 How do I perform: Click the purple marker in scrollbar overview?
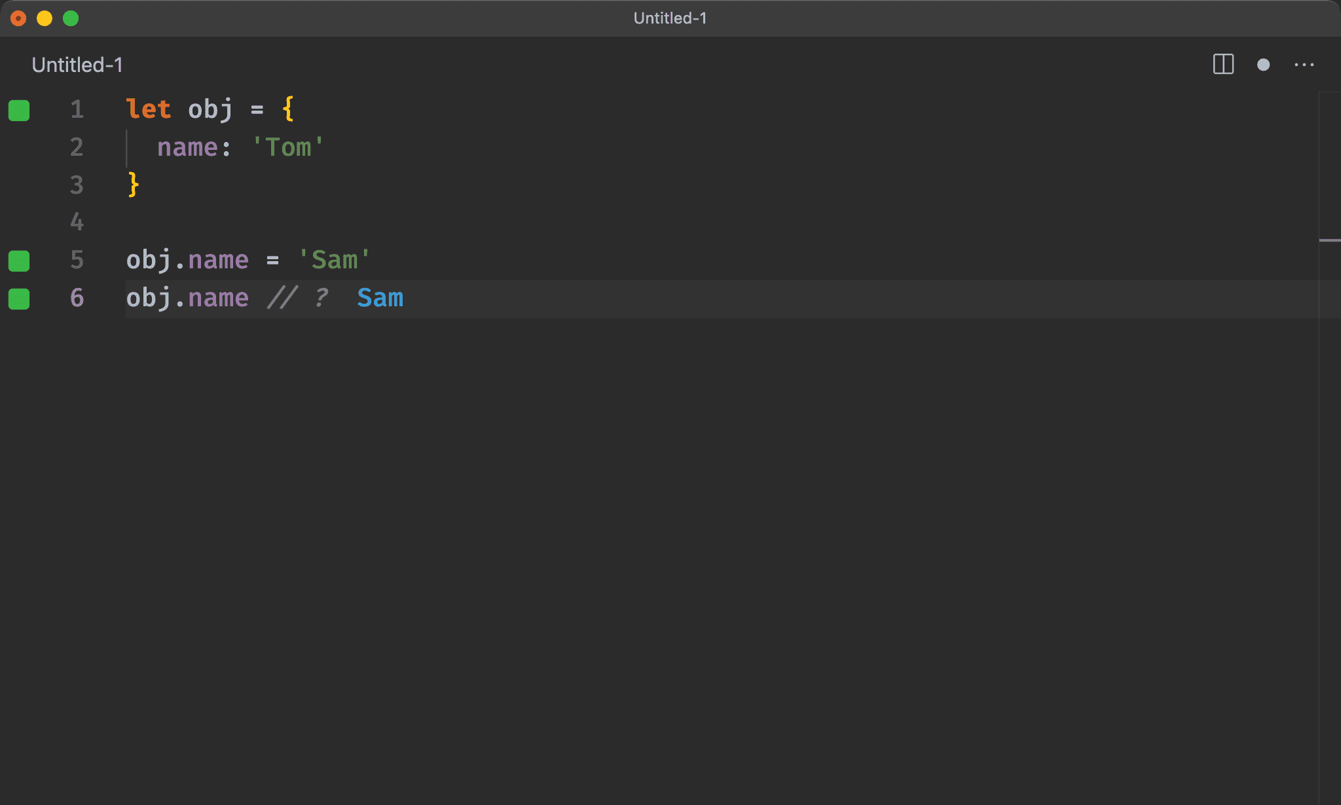[x=1329, y=240]
